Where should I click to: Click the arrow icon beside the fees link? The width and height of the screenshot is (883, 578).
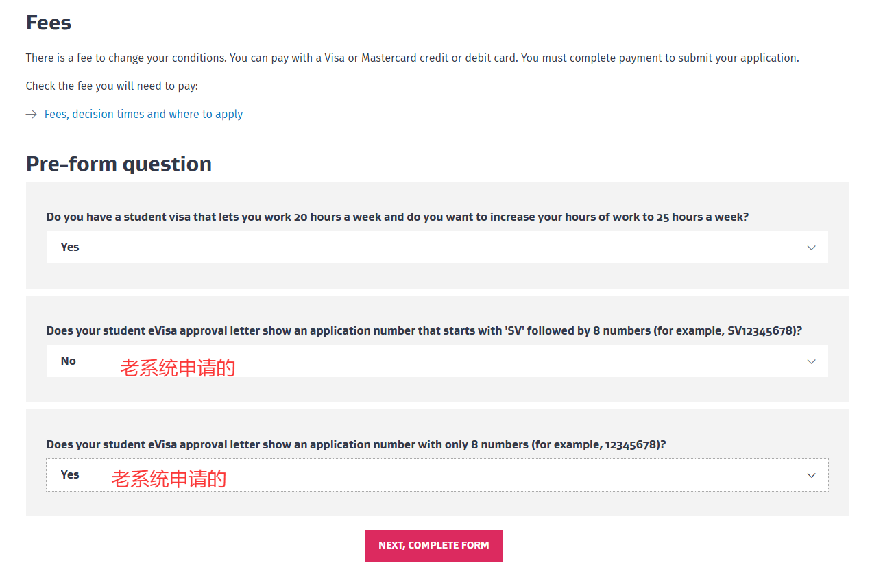31,115
